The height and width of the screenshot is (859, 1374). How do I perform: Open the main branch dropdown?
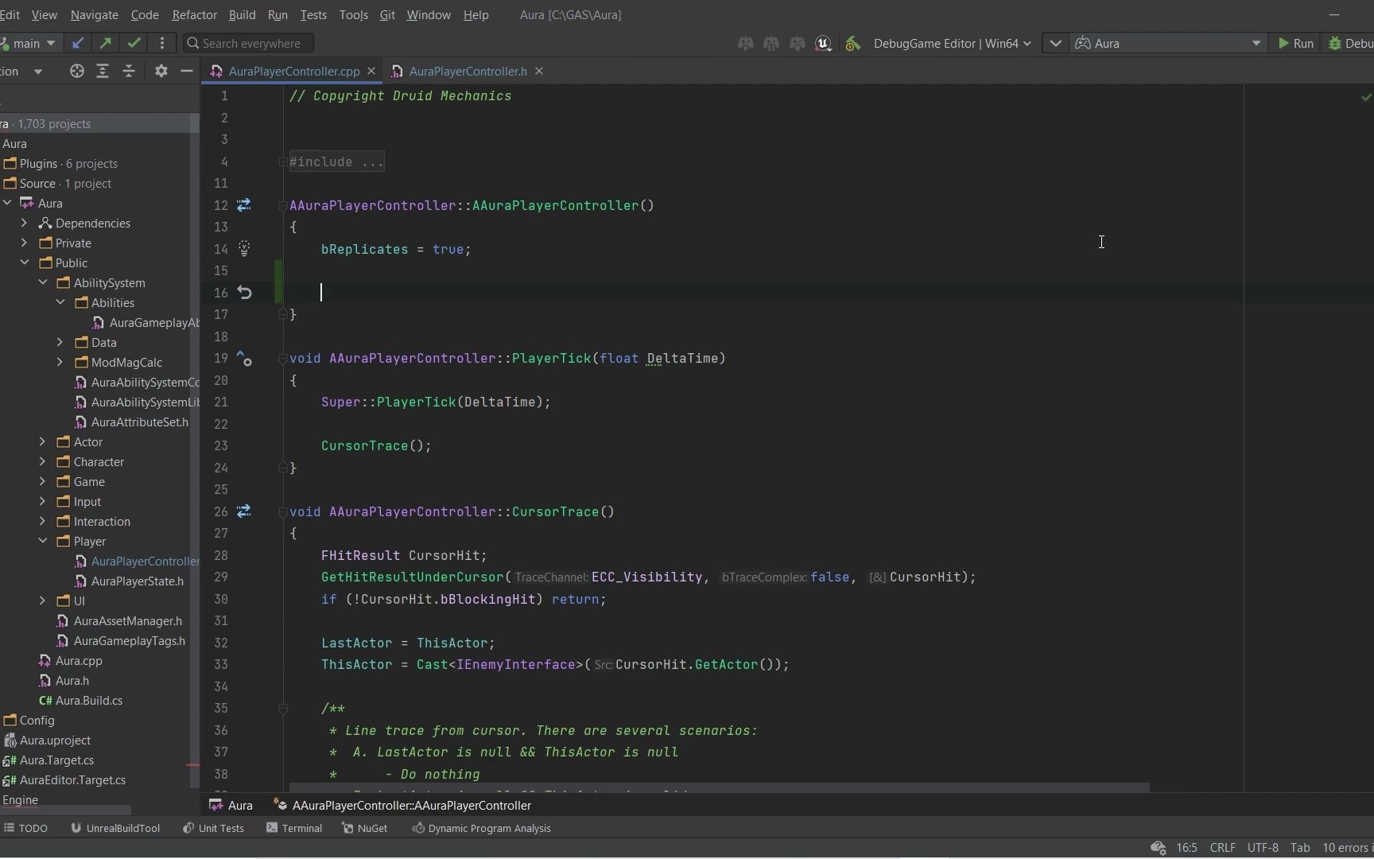[x=29, y=43]
